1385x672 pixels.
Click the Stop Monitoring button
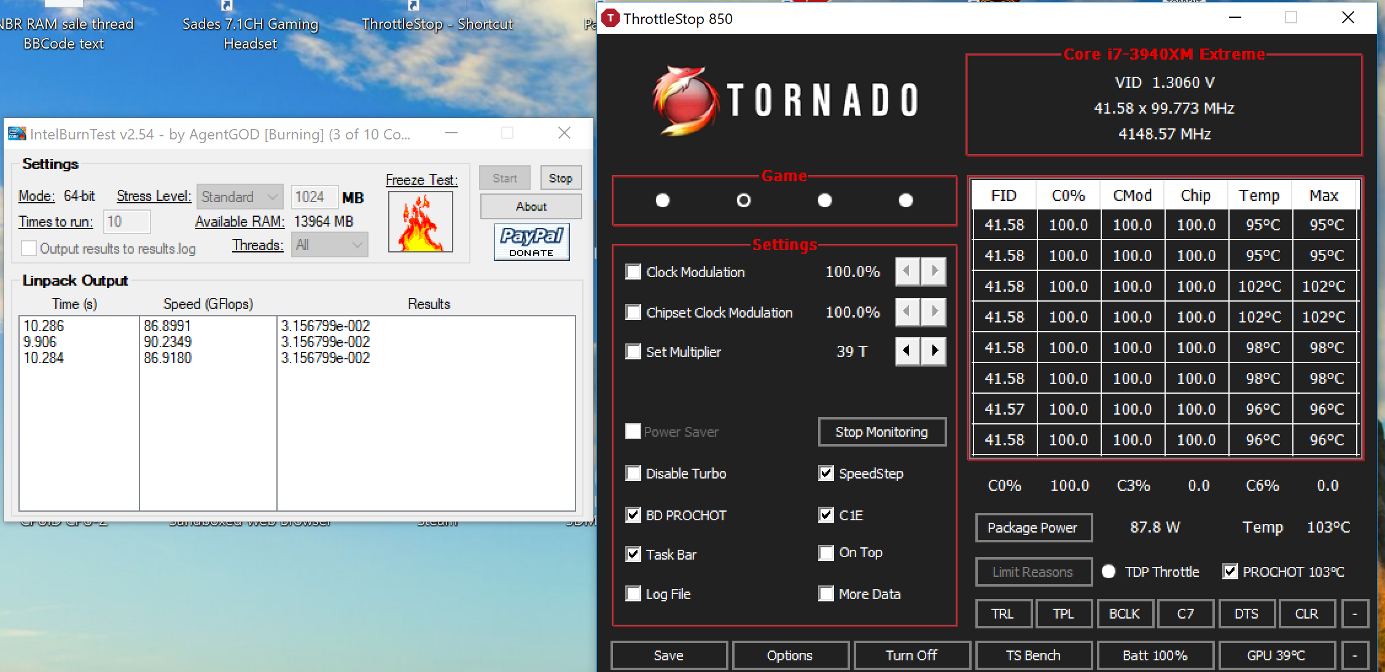pyautogui.click(x=882, y=432)
